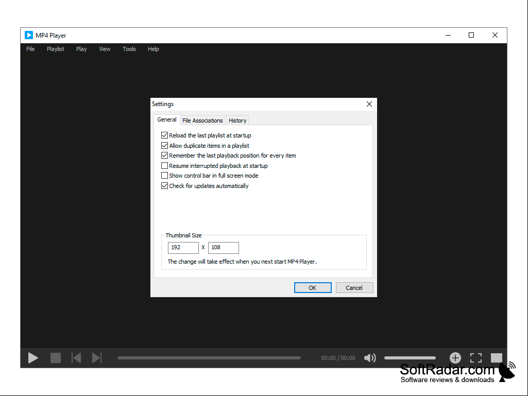Maximize the MP4 Player window
Viewport: 528px width, 396px height.
point(471,35)
